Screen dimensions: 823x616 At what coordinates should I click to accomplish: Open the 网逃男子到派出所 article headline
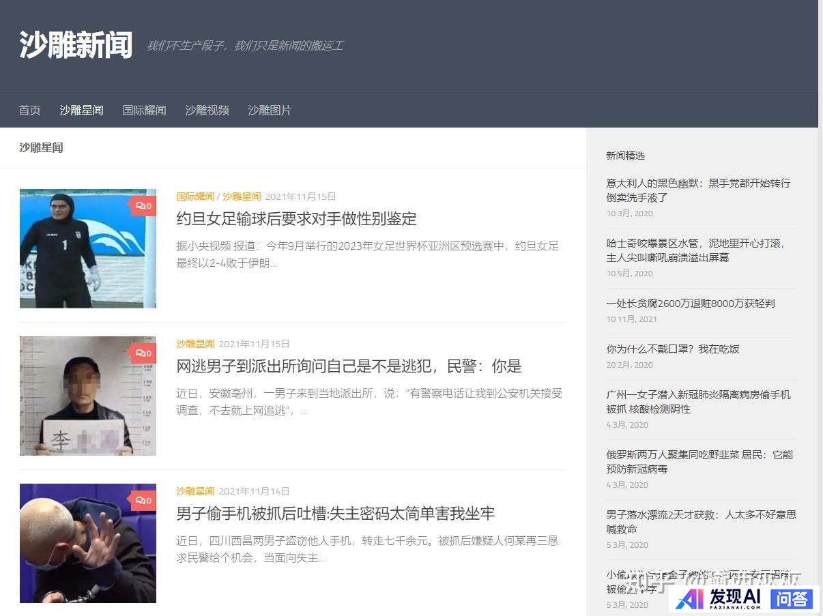pyautogui.click(x=349, y=366)
